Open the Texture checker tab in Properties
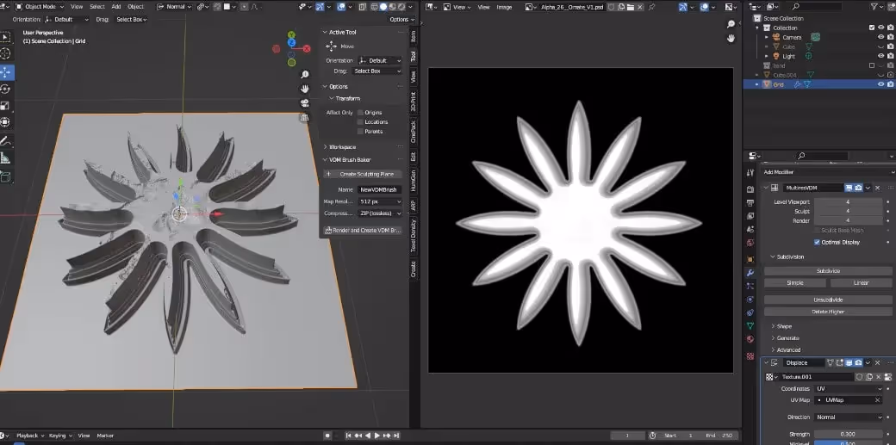896x445 pixels. point(750,355)
